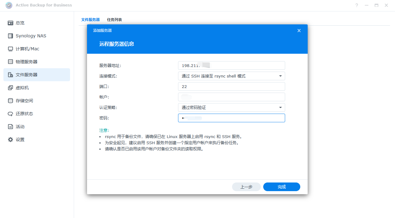Open the 设置 gear icon
This screenshot has height=218, width=395.
click(10, 140)
